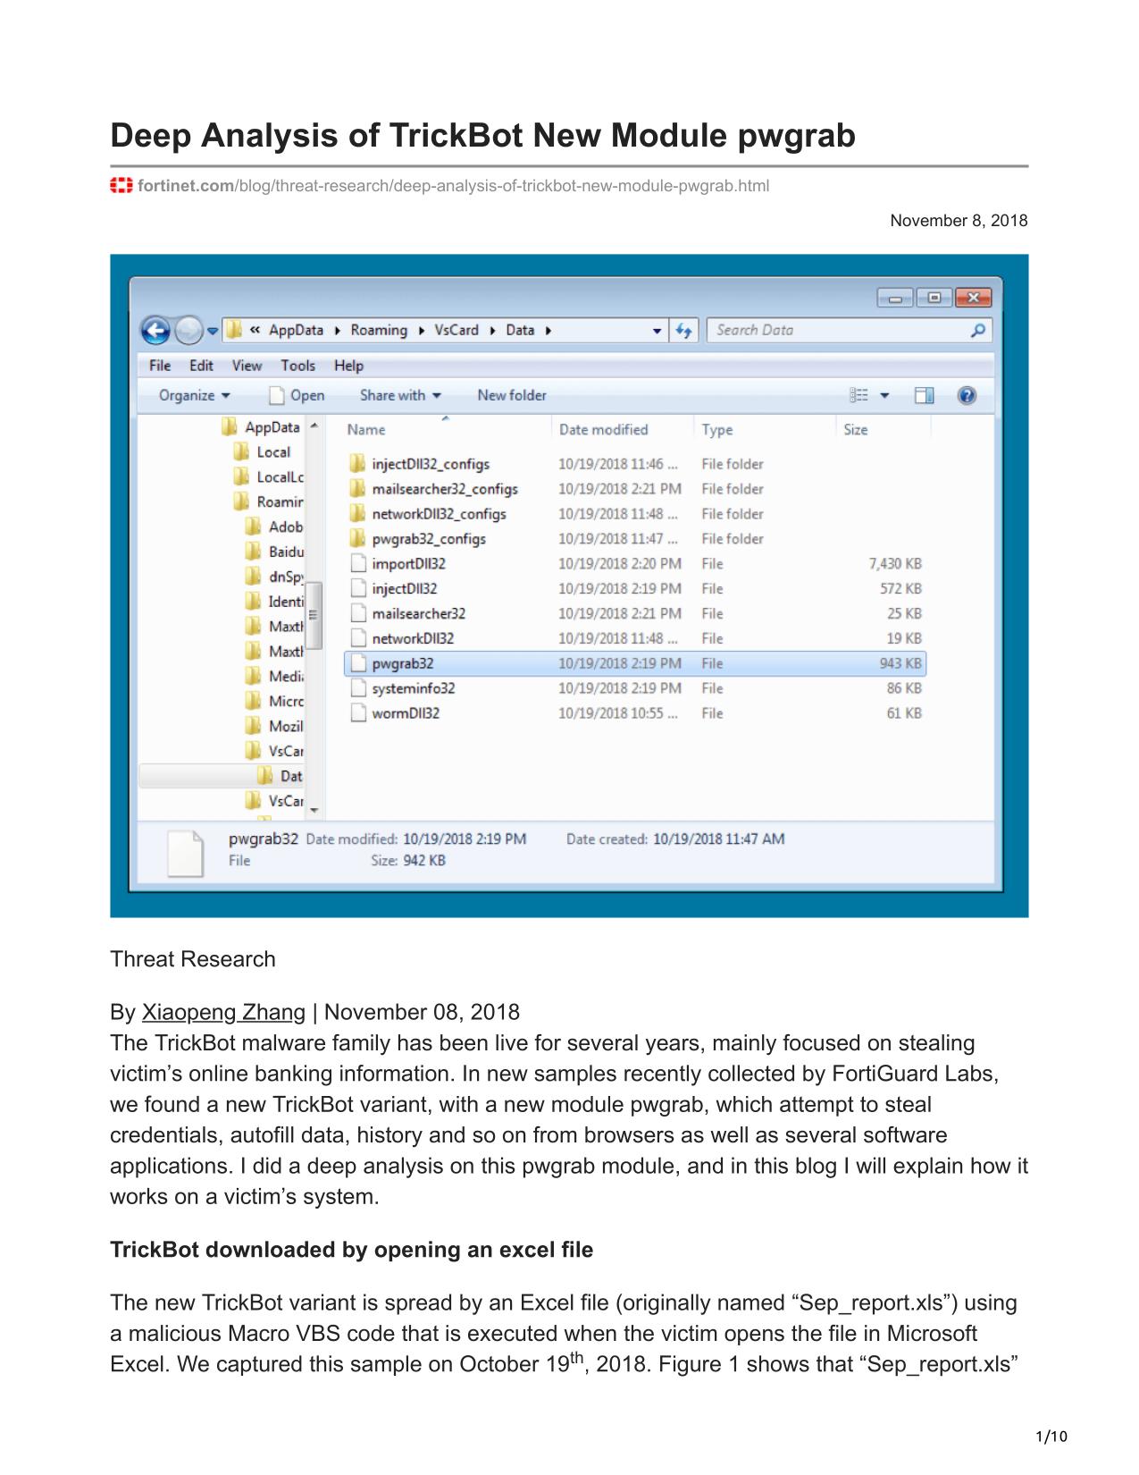Click the '7,430 KB' size cell

tap(895, 564)
